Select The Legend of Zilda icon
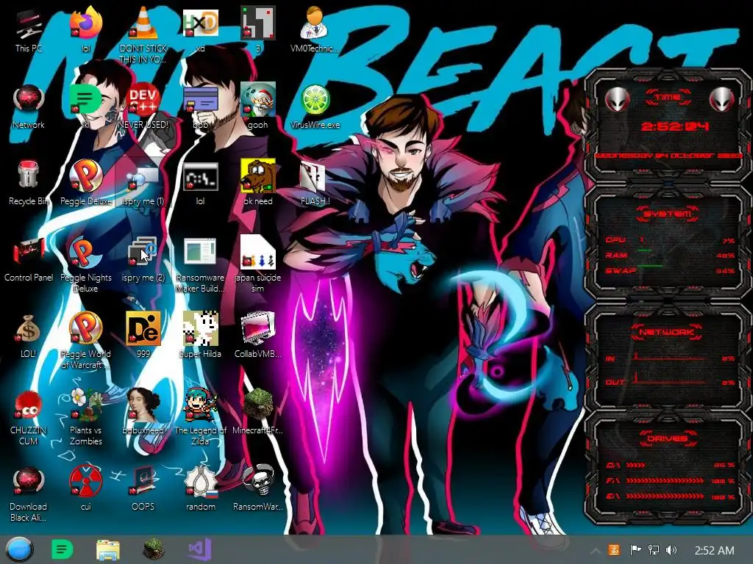This screenshot has width=753, height=564. click(200, 405)
